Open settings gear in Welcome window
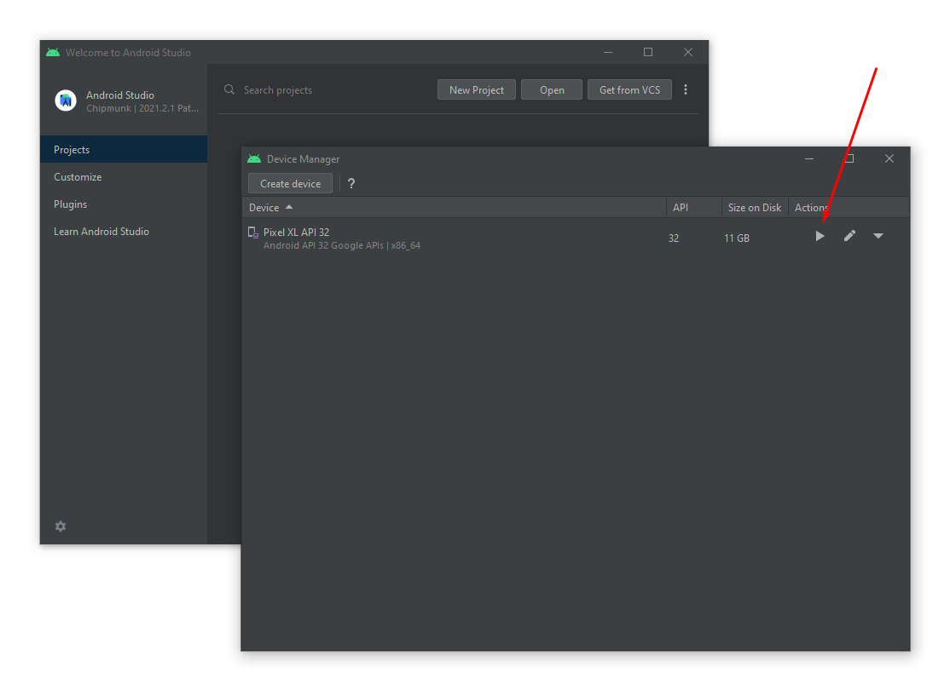 [x=61, y=526]
